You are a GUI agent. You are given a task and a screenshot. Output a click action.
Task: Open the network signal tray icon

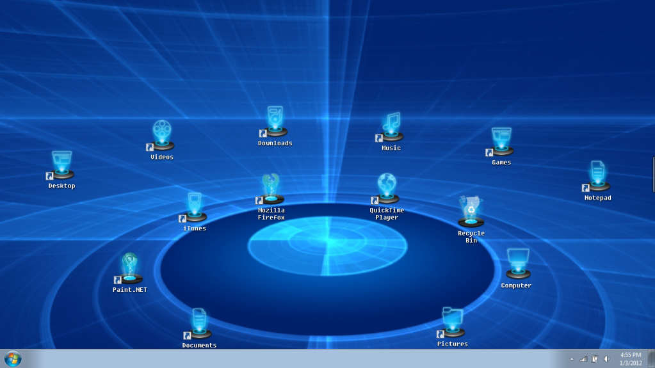click(x=583, y=359)
